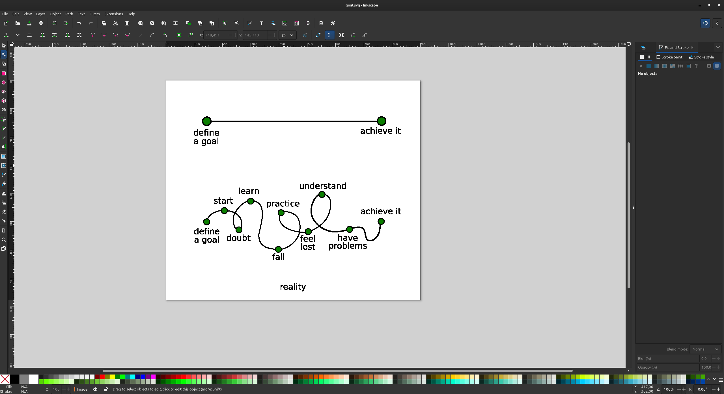The image size is (724, 394).
Task: Switch to the Stroke paint tab
Action: click(669, 57)
